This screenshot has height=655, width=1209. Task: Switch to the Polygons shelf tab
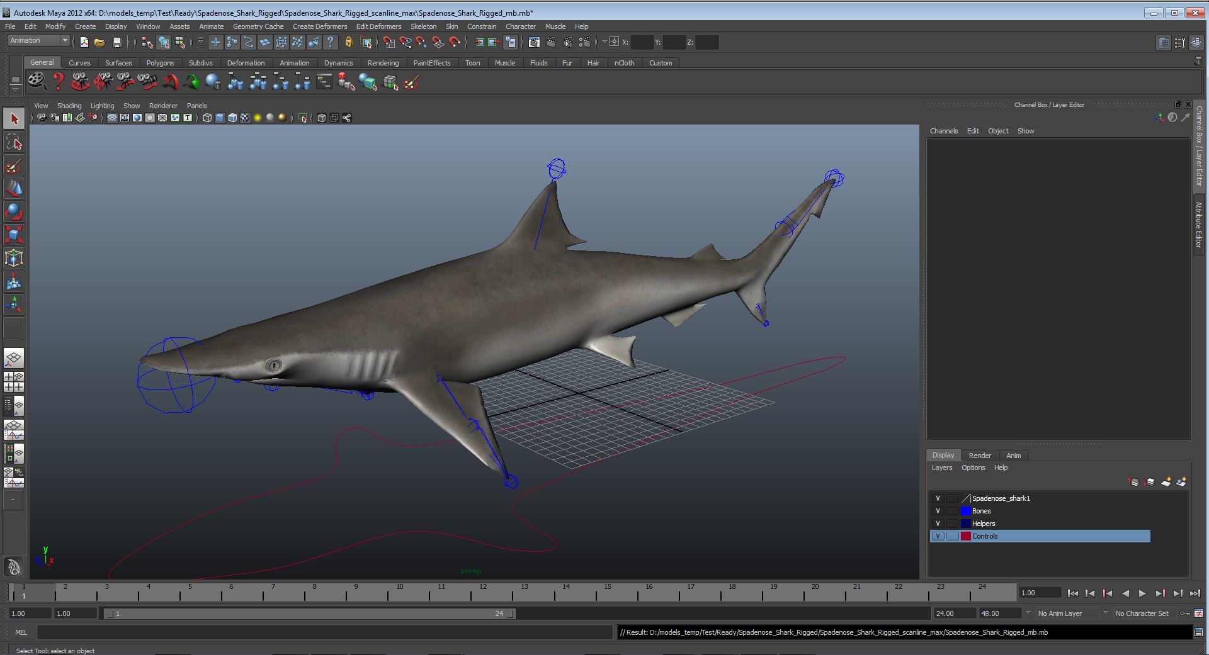(160, 63)
